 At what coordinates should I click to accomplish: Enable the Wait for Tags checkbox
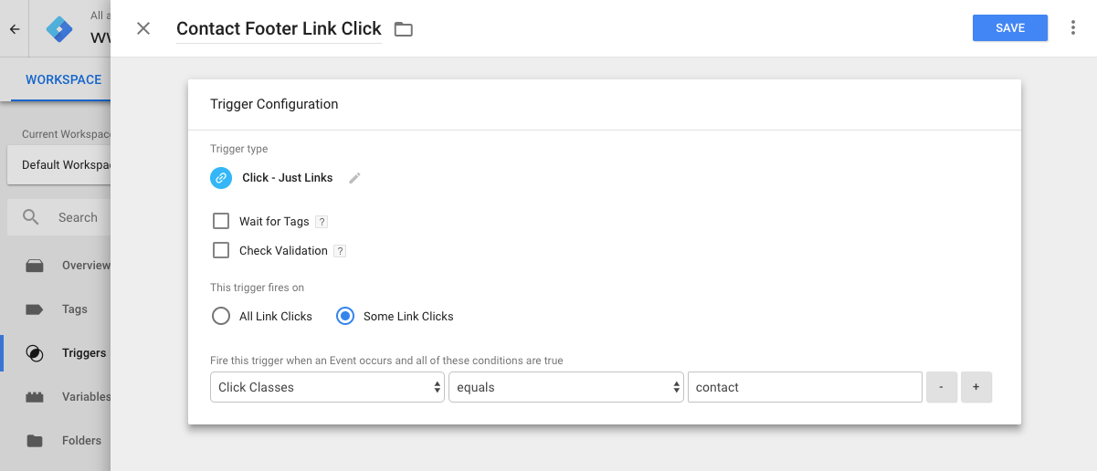(x=221, y=221)
